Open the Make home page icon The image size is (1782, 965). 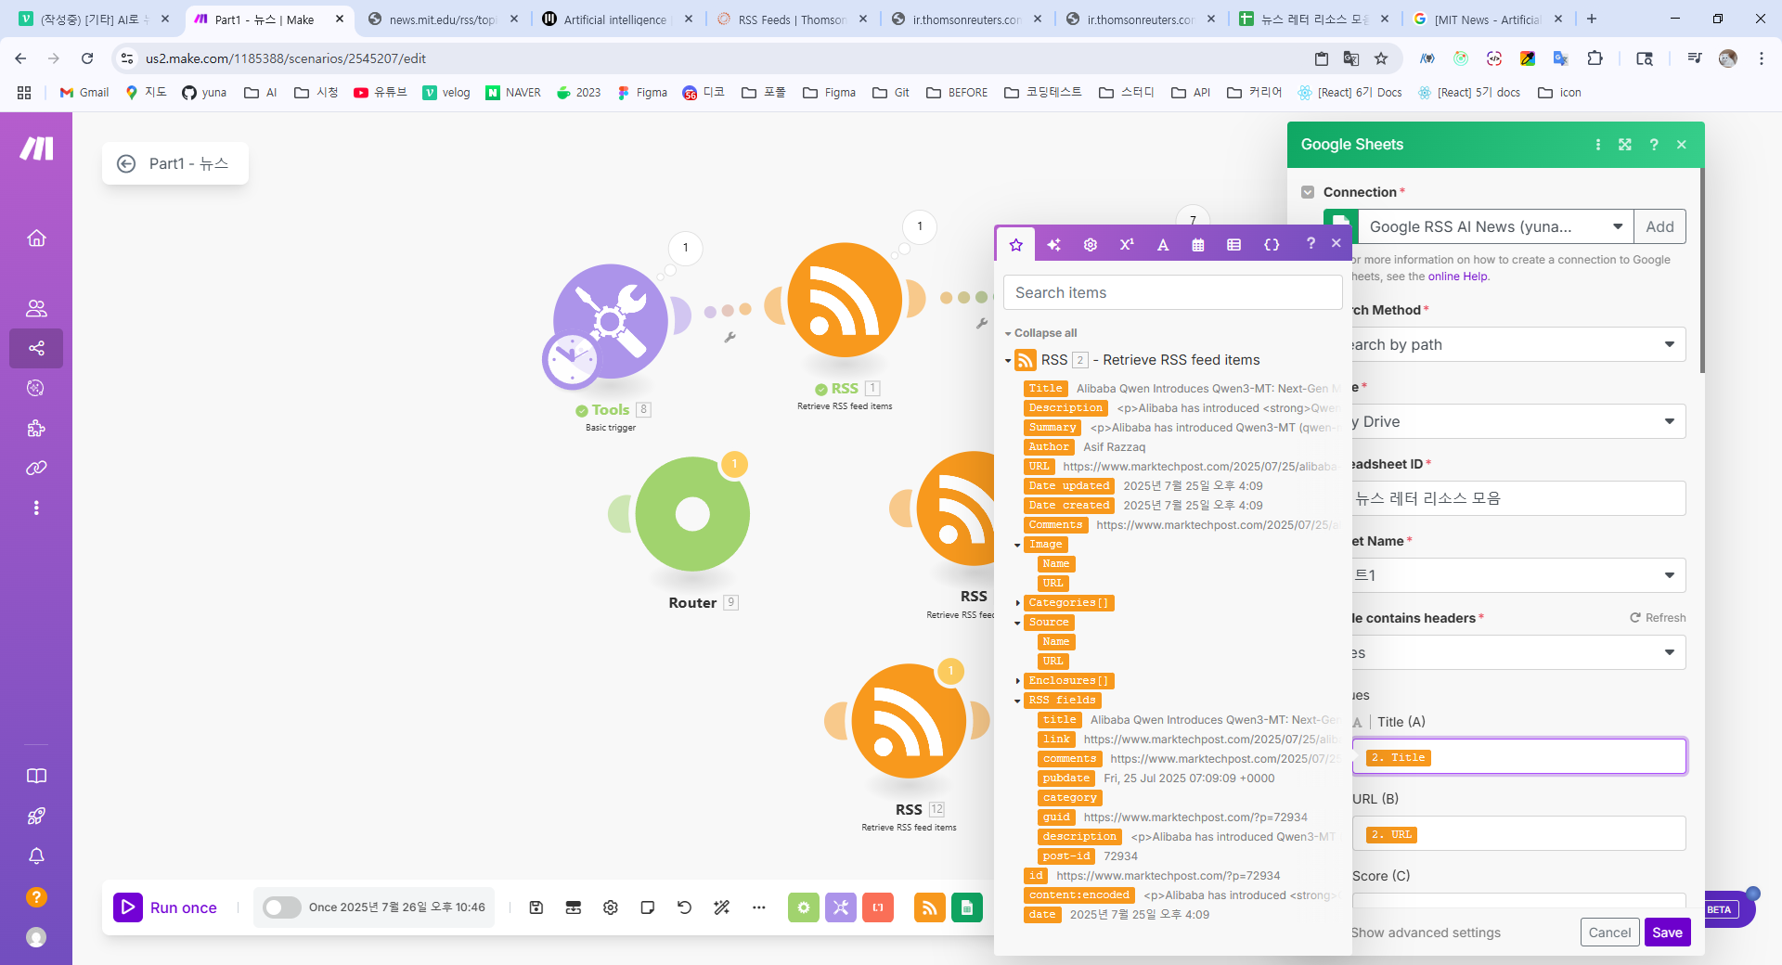(x=36, y=238)
